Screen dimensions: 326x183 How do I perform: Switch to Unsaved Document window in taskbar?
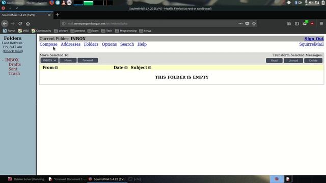tap(67, 179)
